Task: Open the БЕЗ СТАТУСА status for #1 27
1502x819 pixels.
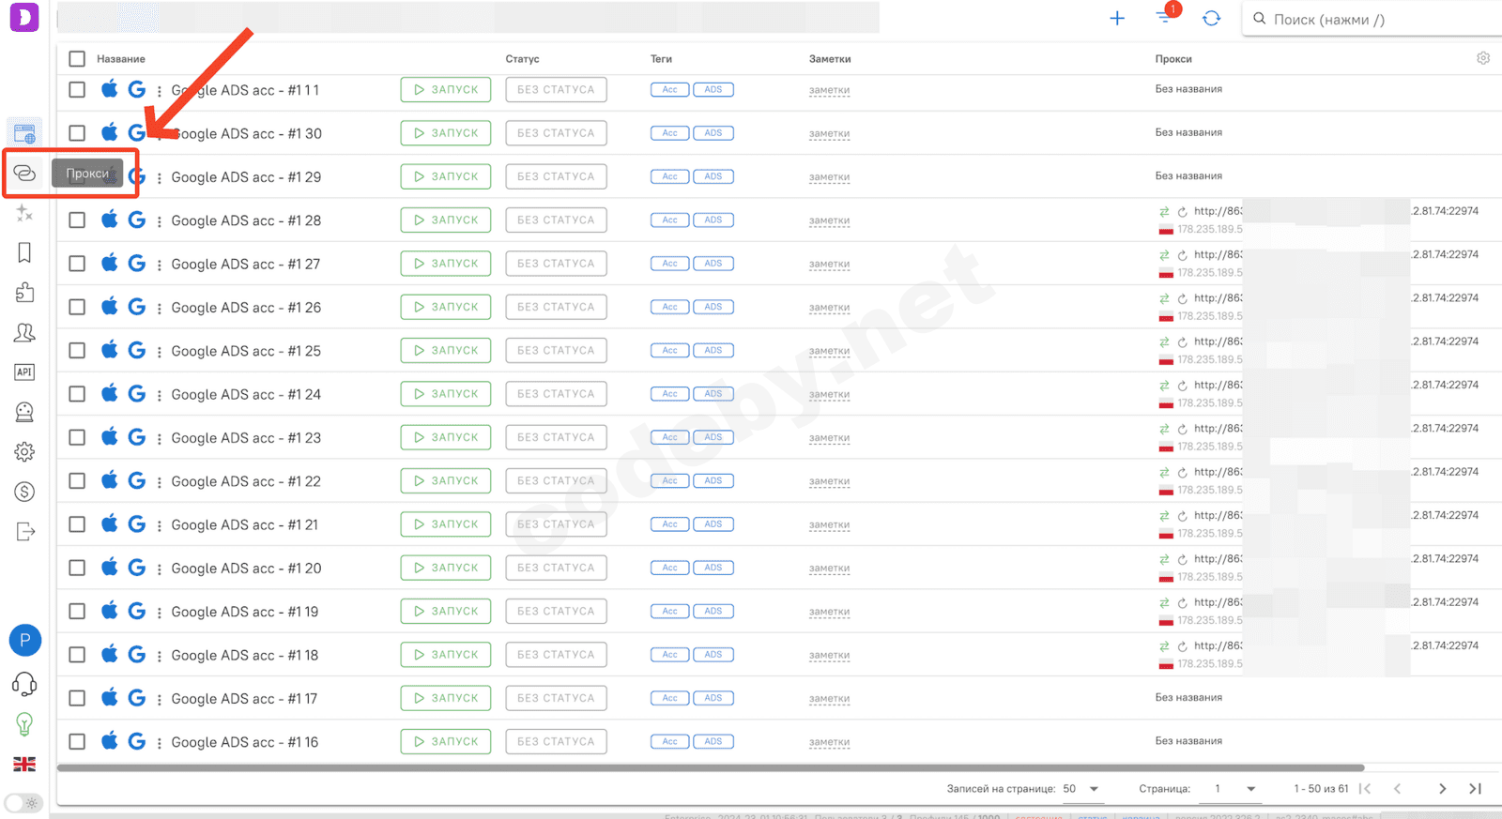Action: point(556,264)
